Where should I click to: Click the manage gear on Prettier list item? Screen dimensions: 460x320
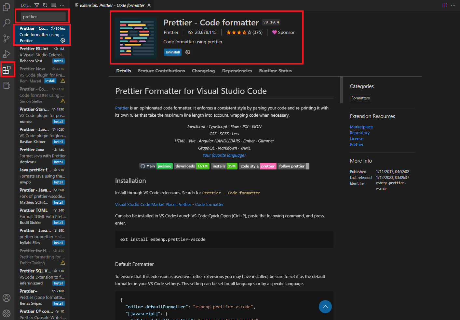point(63,40)
